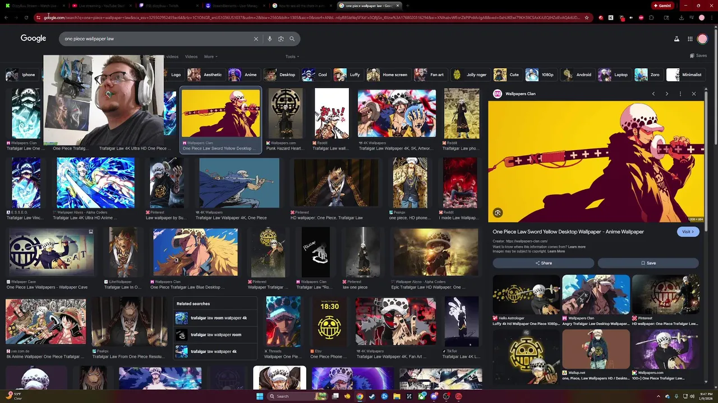Open the Gemini button in Chrome
The image size is (718, 403).
coord(662,6)
